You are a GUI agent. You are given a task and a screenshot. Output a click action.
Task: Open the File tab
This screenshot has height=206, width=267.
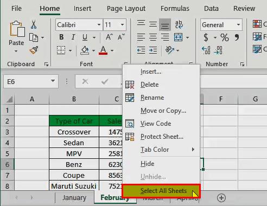point(16,9)
